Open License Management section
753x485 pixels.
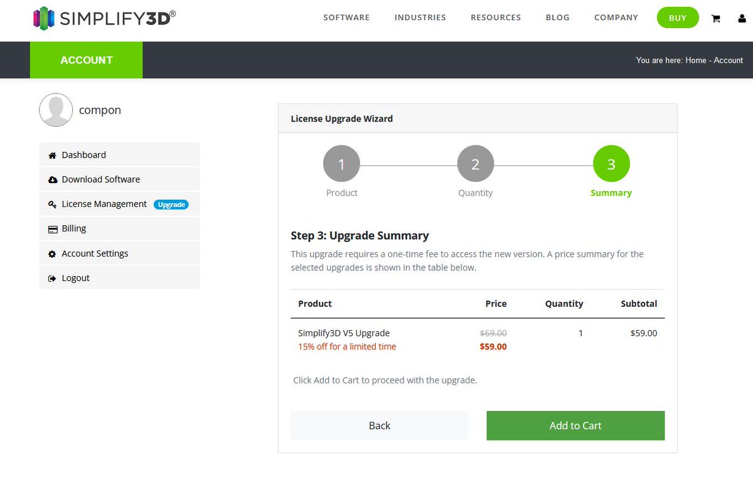[119, 204]
